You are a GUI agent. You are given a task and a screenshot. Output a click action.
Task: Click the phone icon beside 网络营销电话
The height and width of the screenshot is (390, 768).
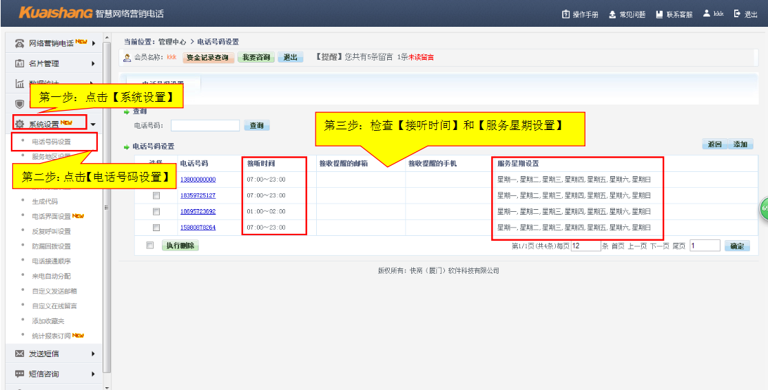[19, 43]
